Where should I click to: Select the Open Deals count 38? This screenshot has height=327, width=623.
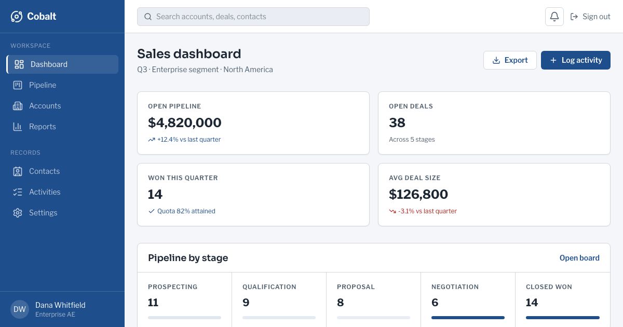397,122
